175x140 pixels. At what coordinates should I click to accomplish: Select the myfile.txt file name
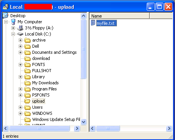[x=107, y=23]
